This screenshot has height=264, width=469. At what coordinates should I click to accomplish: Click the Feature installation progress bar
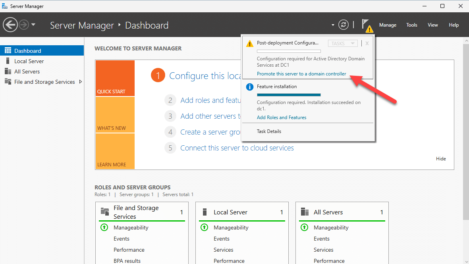(289, 95)
